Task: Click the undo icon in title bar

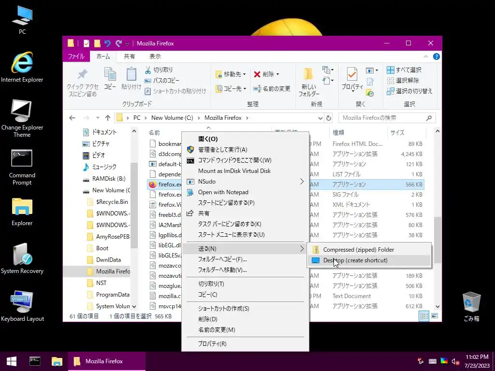Action: coord(107,43)
